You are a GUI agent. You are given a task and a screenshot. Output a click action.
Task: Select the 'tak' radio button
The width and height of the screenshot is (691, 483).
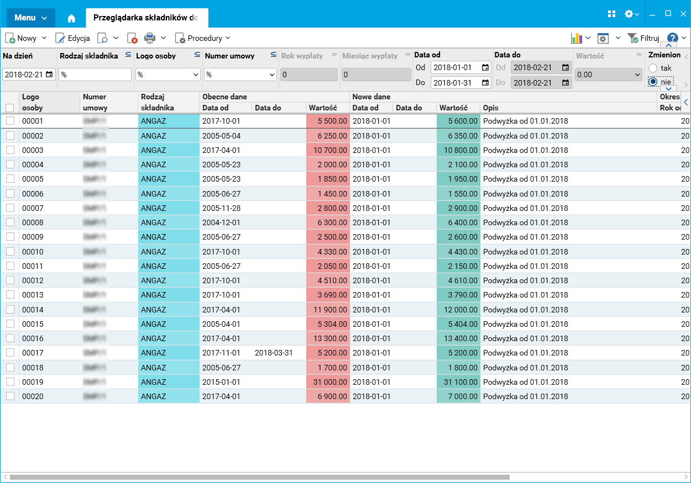(x=653, y=68)
